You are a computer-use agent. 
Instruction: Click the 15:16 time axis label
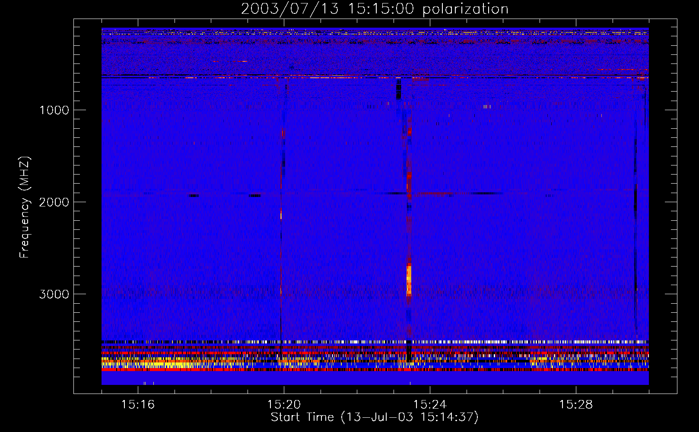(x=138, y=404)
